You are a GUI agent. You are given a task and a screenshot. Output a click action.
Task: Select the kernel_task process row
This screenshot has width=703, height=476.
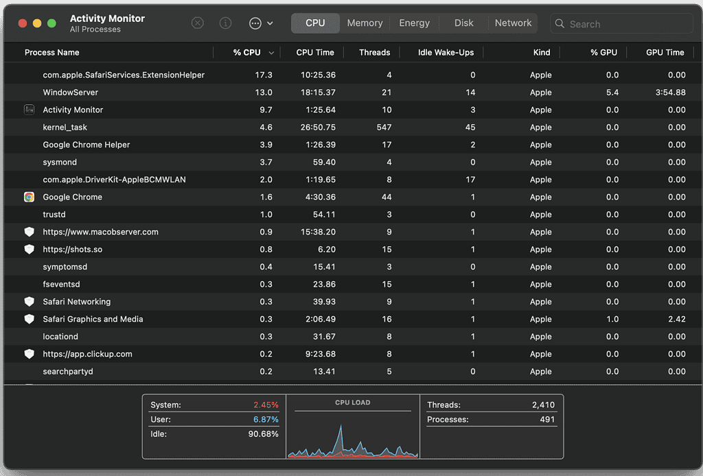[x=353, y=127]
